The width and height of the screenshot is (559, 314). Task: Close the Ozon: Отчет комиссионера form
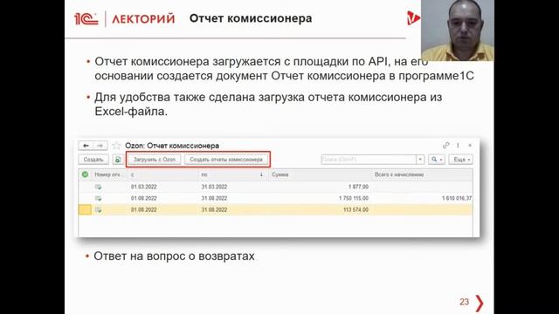click(470, 146)
